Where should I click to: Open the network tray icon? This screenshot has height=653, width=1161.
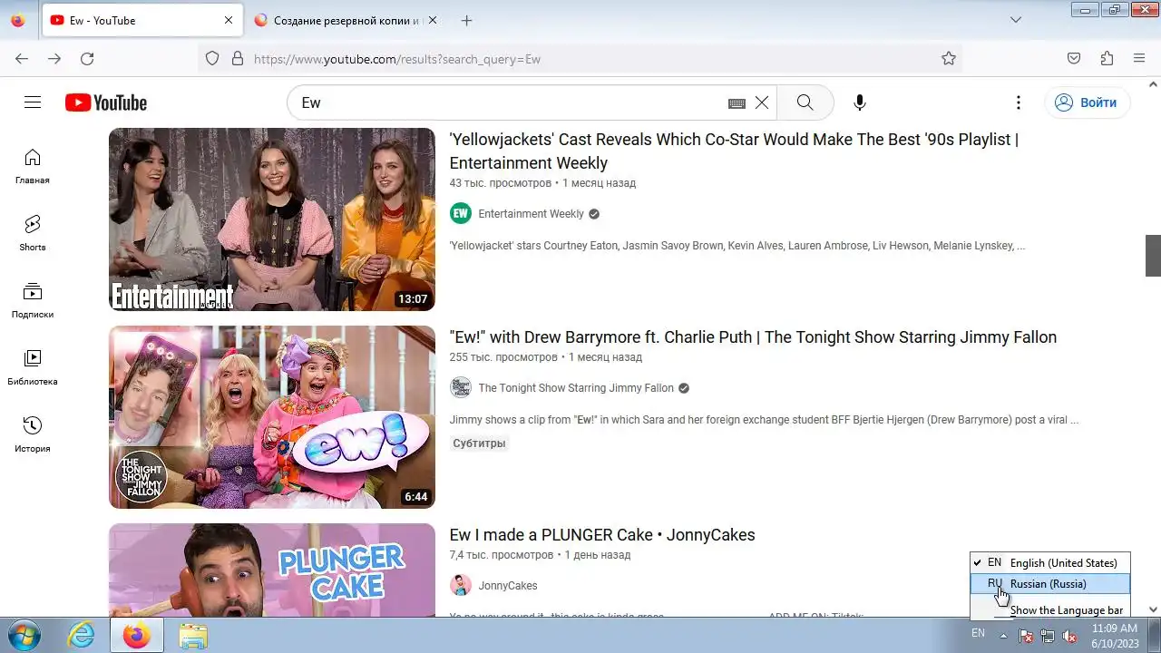(1048, 636)
